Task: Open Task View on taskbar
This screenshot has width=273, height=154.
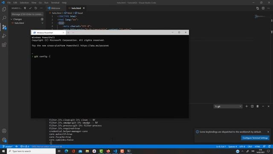Action: [59, 151]
